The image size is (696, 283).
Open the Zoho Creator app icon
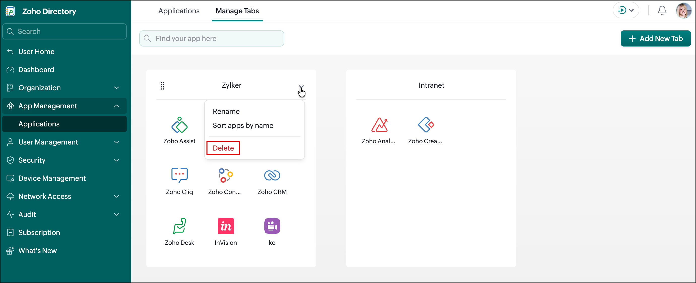pyautogui.click(x=426, y=125)
